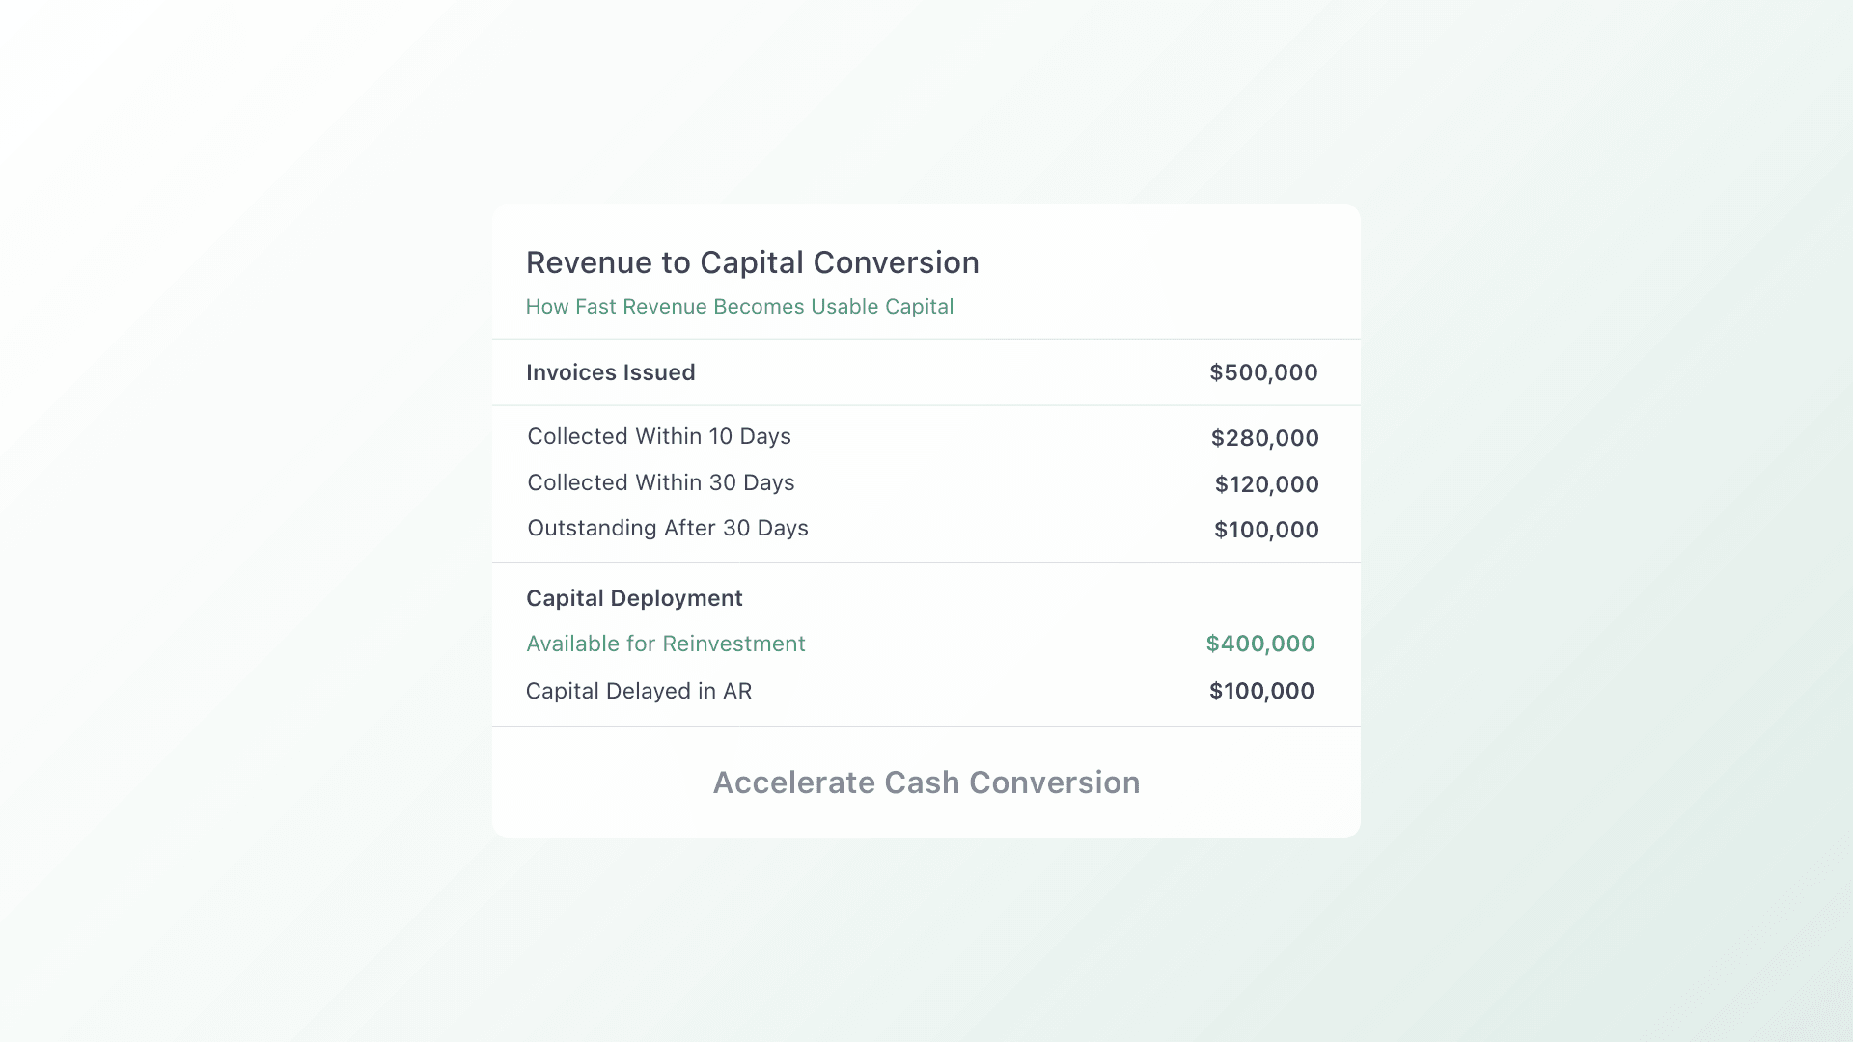Click the How Fast Revenue Becomes Usable Capital subtitle
This screenshot has width=1853, height=1042.
(739, 307)
